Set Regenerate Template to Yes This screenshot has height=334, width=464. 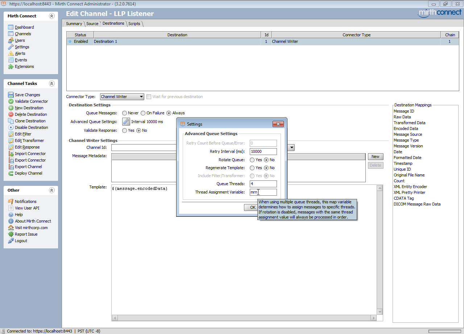pyautogui.click(x=252, y=168)
